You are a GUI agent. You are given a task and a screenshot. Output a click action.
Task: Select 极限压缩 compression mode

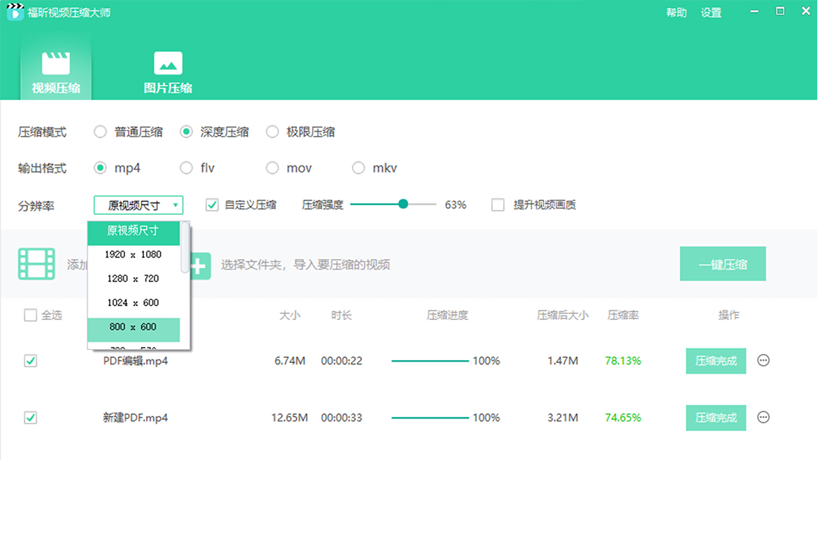tap(272, 132)
